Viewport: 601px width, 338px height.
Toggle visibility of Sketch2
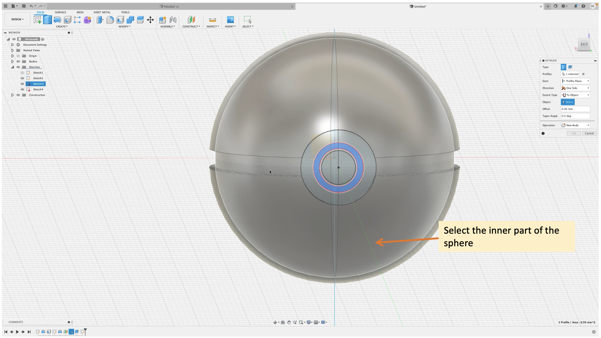(x=22, y=78)
